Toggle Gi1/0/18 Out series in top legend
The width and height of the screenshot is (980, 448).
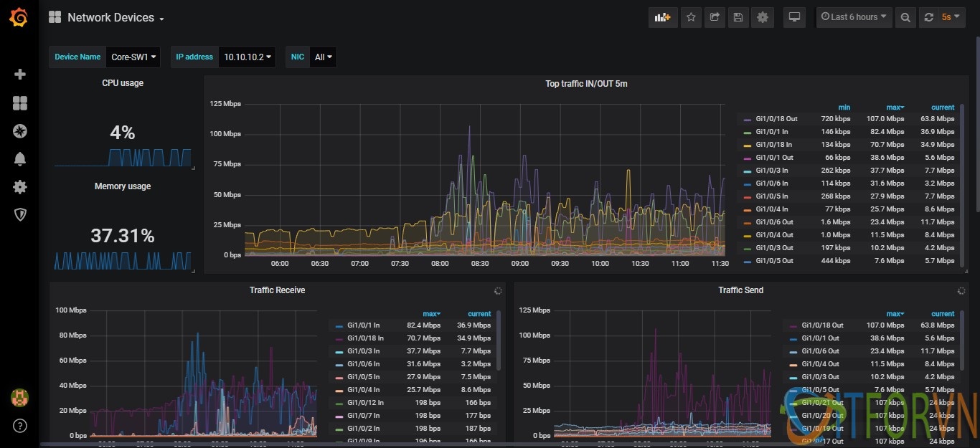pyautogui.click(x=776, y=119)
